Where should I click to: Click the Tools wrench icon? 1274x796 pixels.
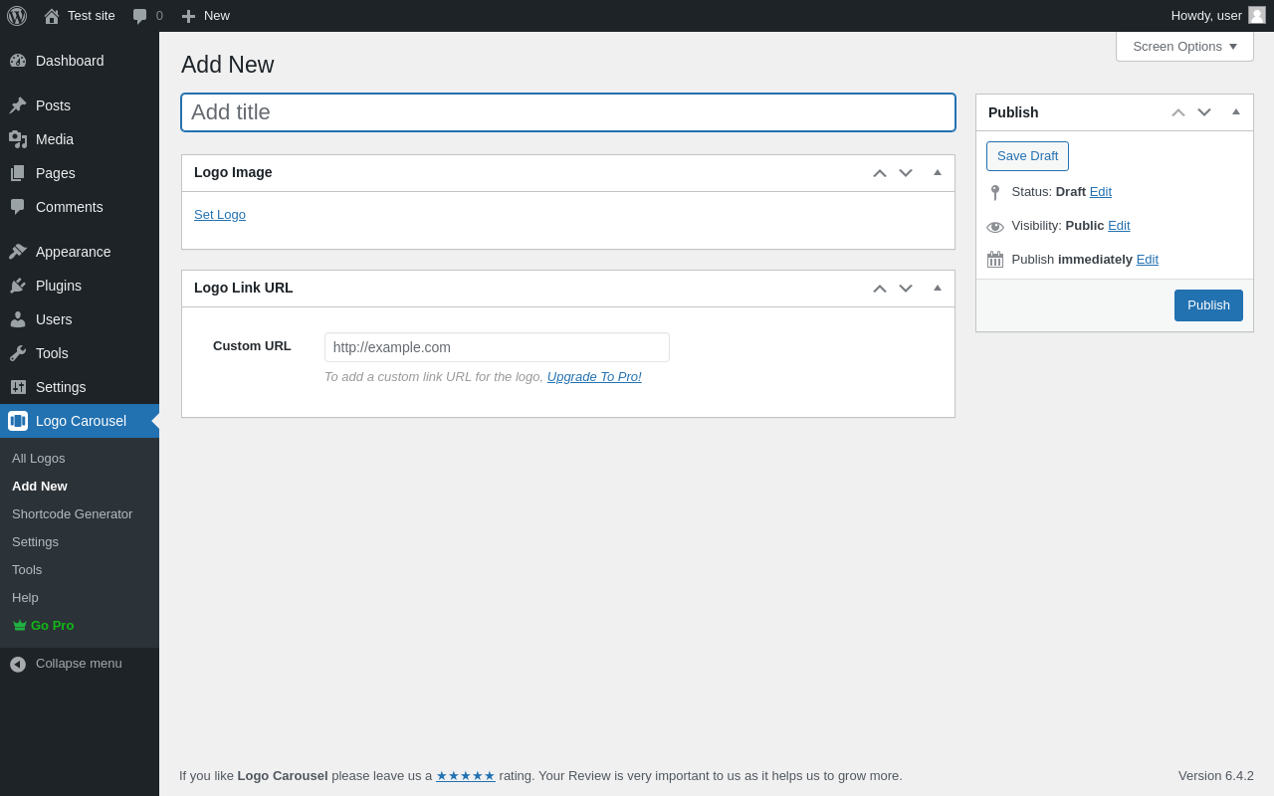18,353
